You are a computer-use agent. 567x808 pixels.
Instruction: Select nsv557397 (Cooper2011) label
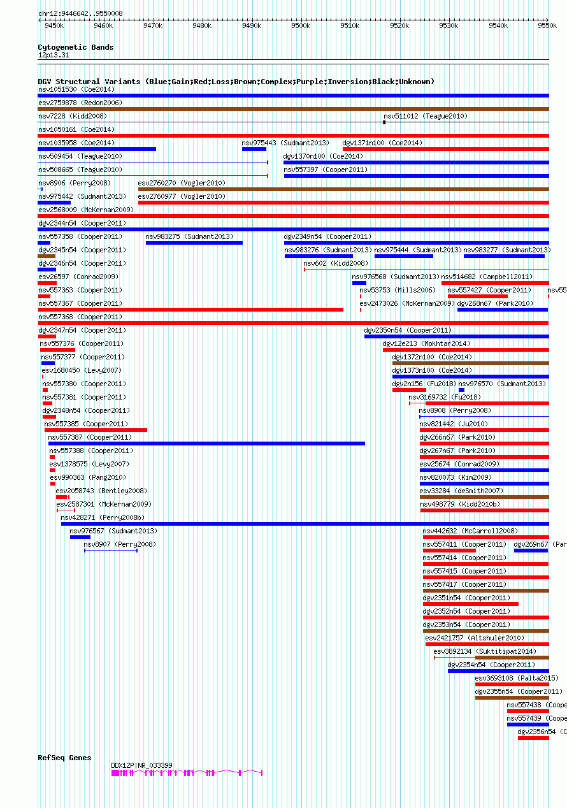pyautogui.click(x=326, y=170)
